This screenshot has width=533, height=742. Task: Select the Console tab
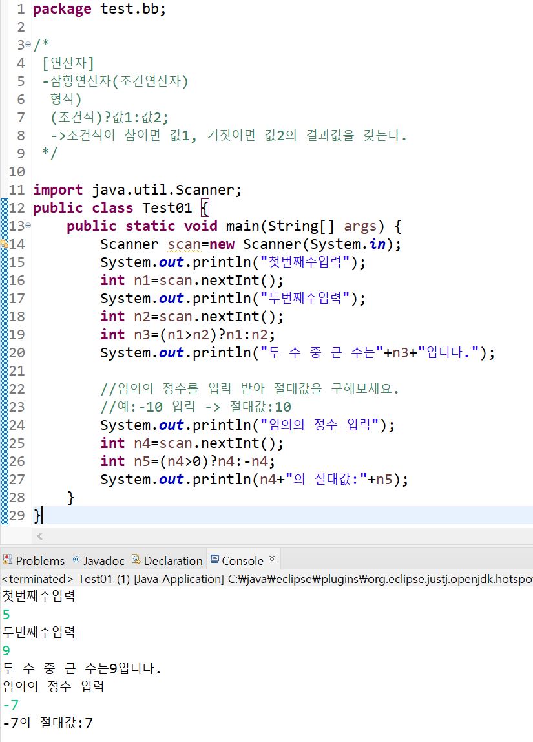[243, 560]
